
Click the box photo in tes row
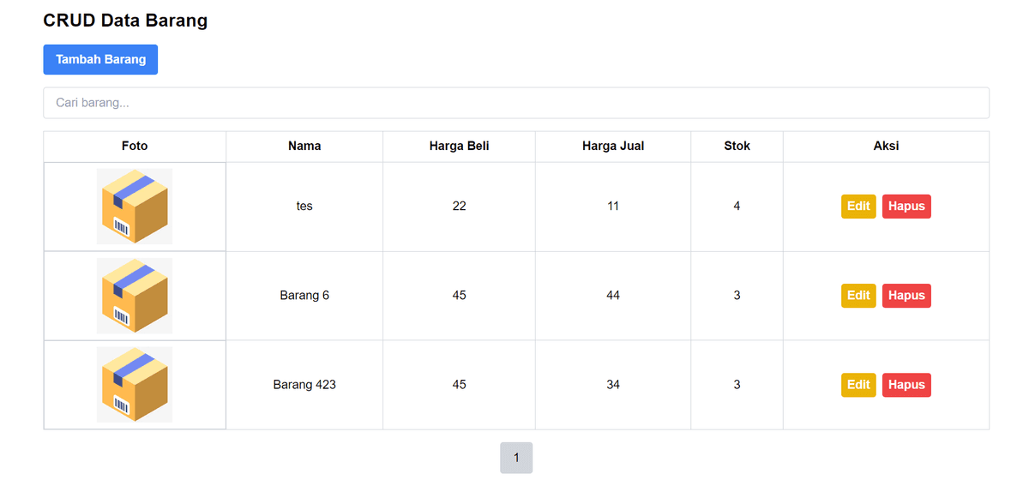pyautogui.click(x=135, y=207)
